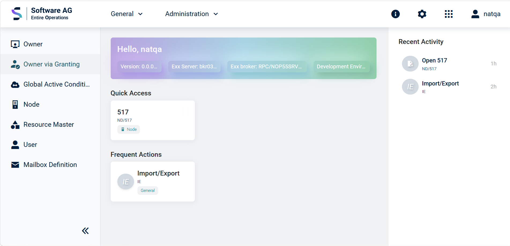
Task: Click the natqa user profile icon
Action: pyautogui.click(x=475, y=14)
